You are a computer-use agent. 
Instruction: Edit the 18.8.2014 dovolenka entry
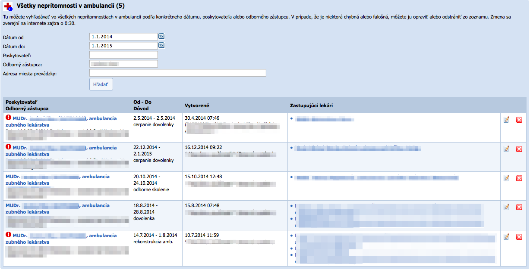(506, 207)
